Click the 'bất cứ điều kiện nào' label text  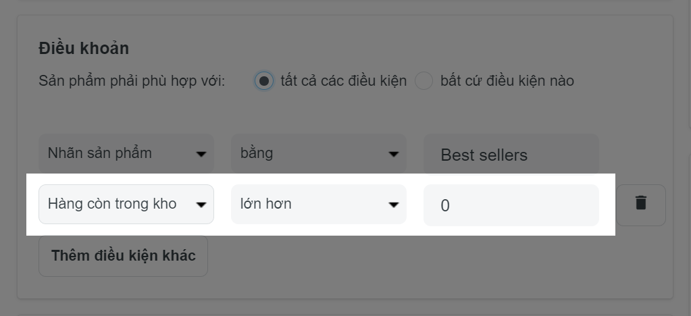pos(507,81)
